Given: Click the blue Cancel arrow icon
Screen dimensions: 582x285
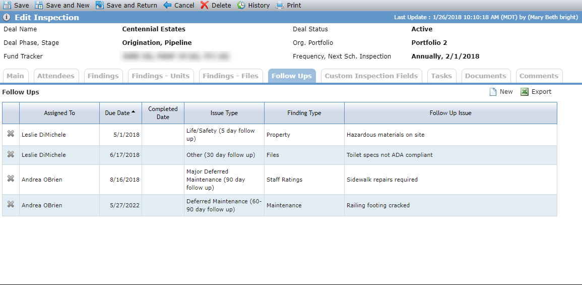Looking at the screenshot, I should point(167,5).
